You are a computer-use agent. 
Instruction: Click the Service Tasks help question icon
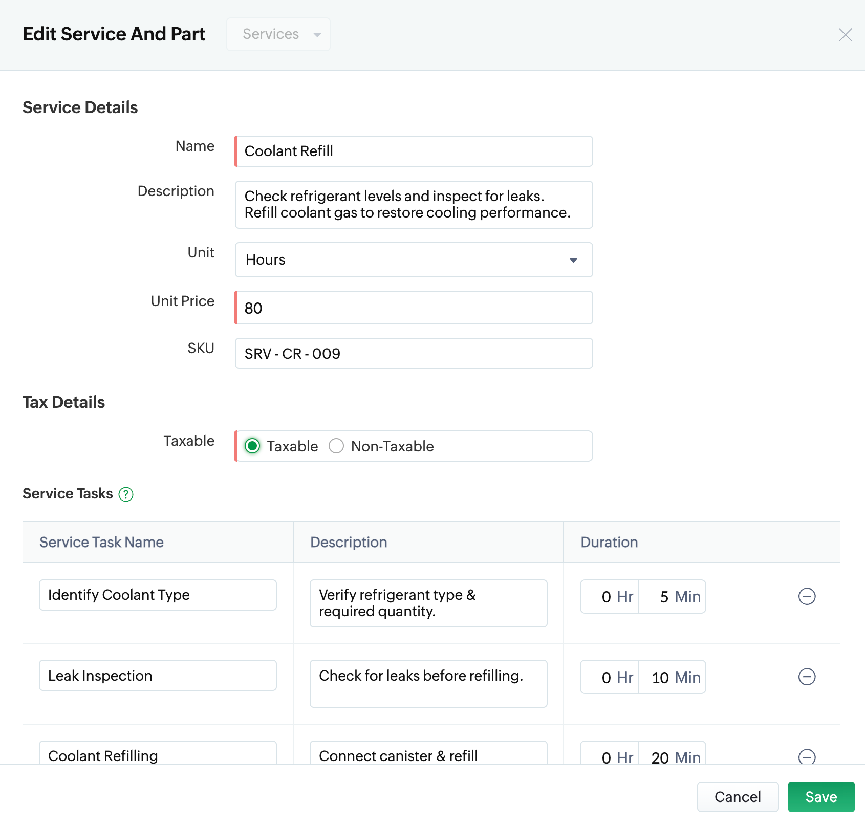[x=126, y=494]
